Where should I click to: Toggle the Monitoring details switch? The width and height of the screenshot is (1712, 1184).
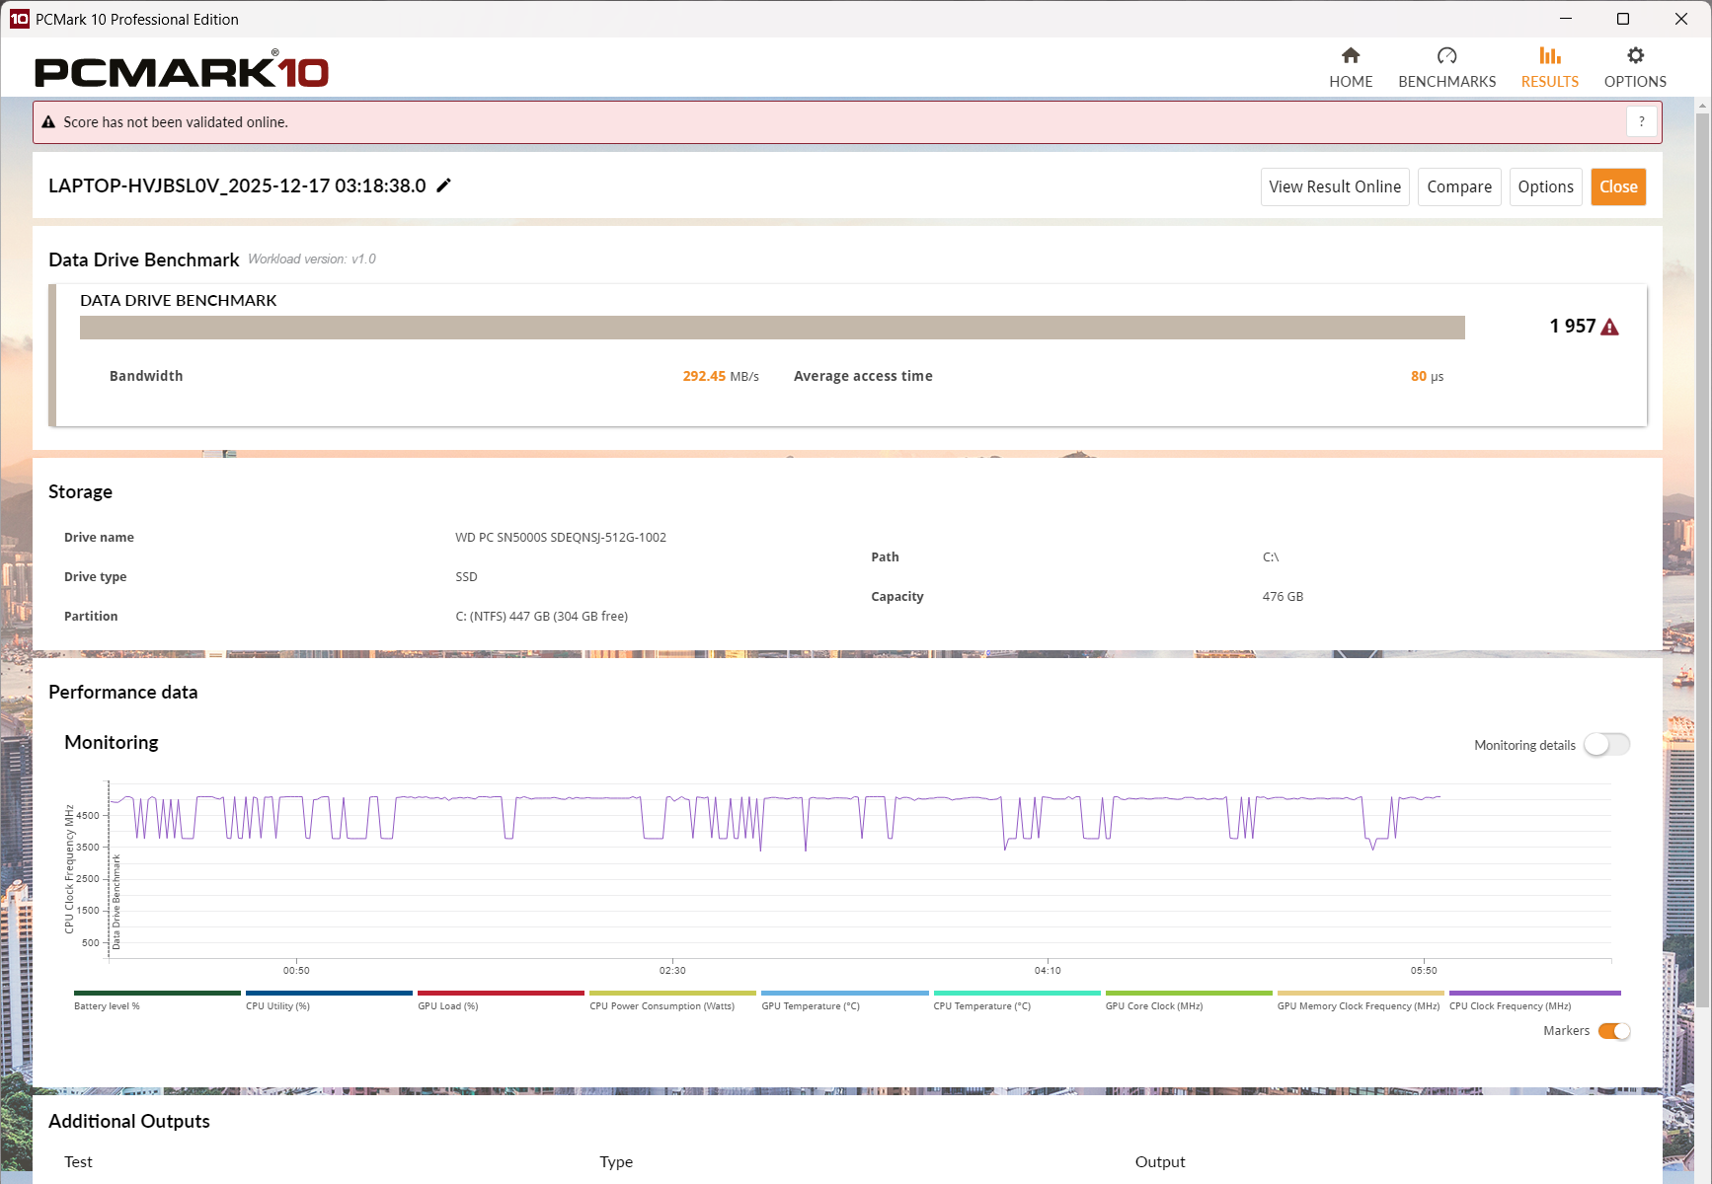click(x=1606, y=745)
